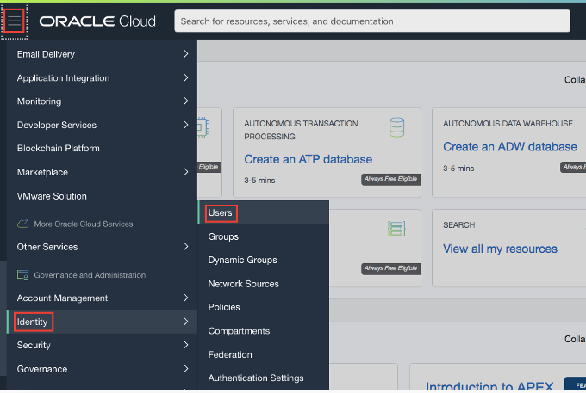This screenshot has height=393, width=586.
Task: Click the Governance and Administration icon
Action: tap(22, 275)
